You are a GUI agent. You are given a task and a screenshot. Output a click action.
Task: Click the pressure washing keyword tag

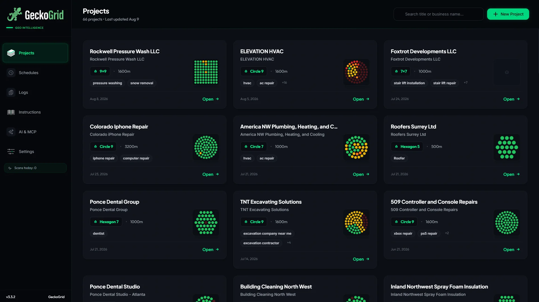(x=107, y=83)
